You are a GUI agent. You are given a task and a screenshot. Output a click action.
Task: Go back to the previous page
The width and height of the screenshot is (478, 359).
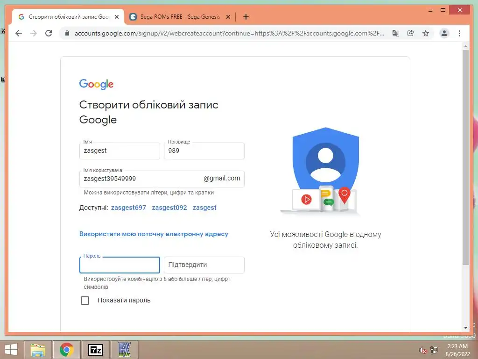19,33
